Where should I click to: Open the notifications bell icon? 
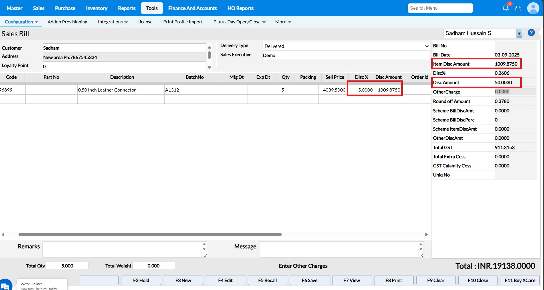point(505,8)
